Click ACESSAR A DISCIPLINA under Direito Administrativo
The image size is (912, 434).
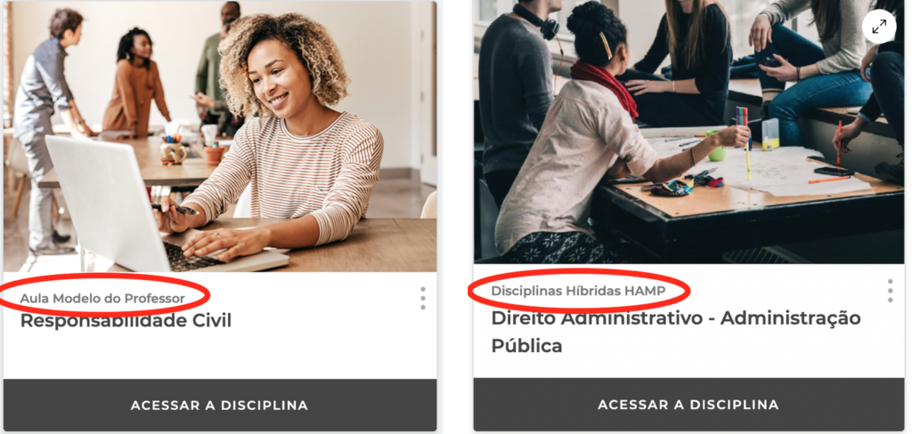point(688,405)
